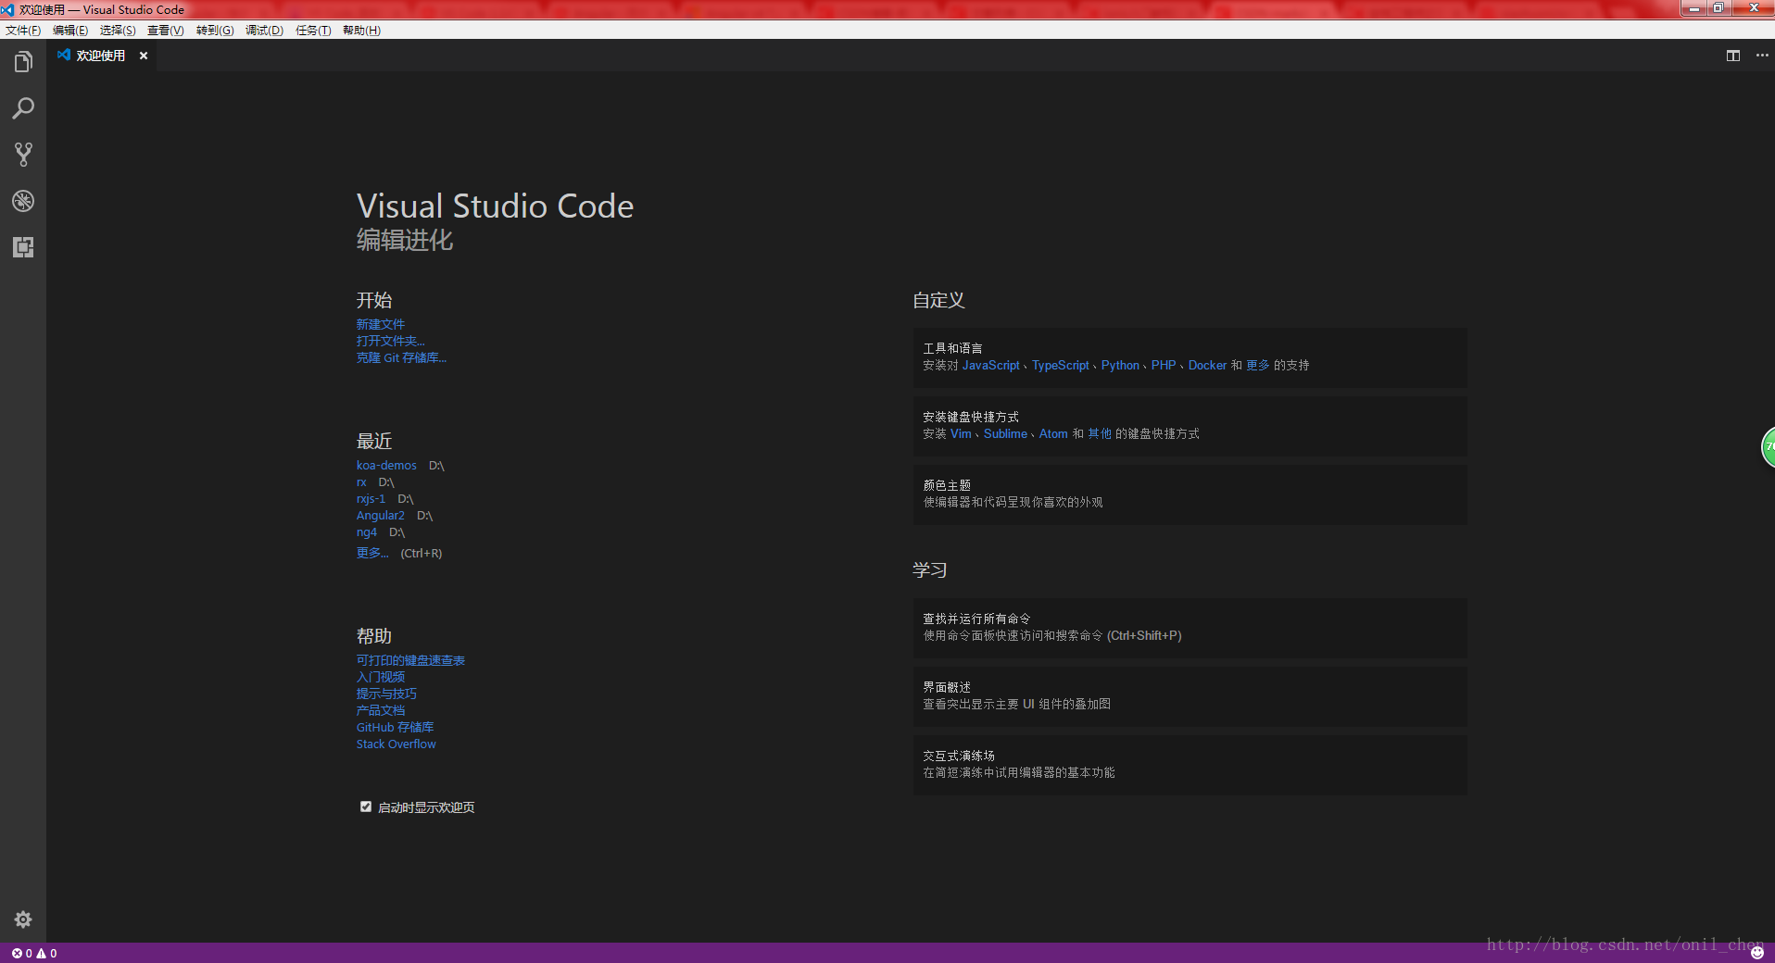This screenshot has width=1775, height=963.
Task: Open recent folder ng4
Action: 367,532
